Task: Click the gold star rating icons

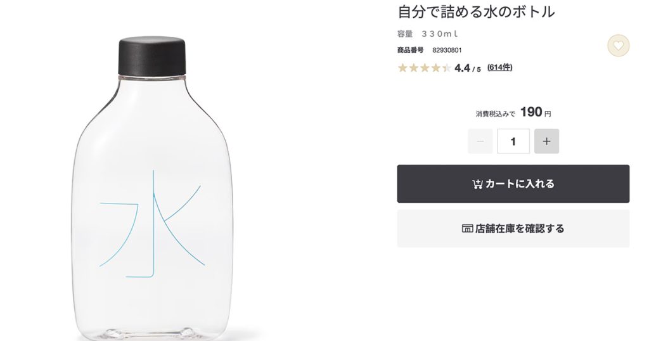Action: (424, 68)
